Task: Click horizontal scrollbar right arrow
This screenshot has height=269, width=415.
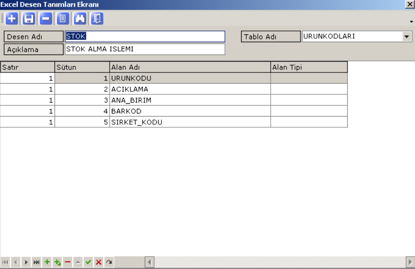Action: pos(410,262)
